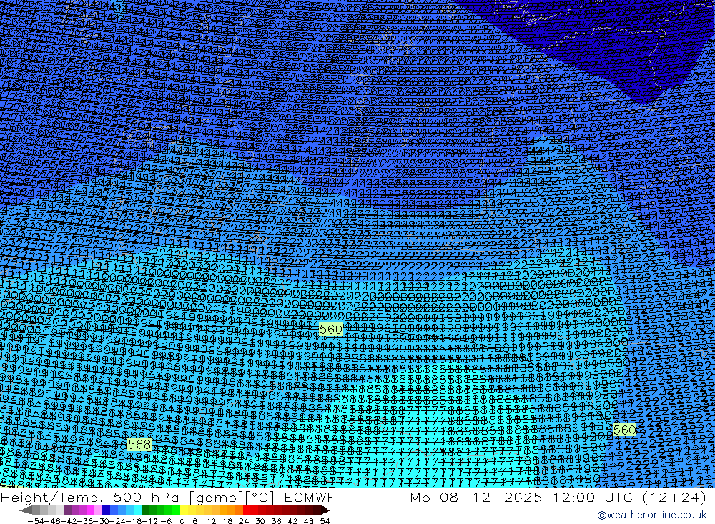Select the dark green -12 legend swatch

coord(145,510)
